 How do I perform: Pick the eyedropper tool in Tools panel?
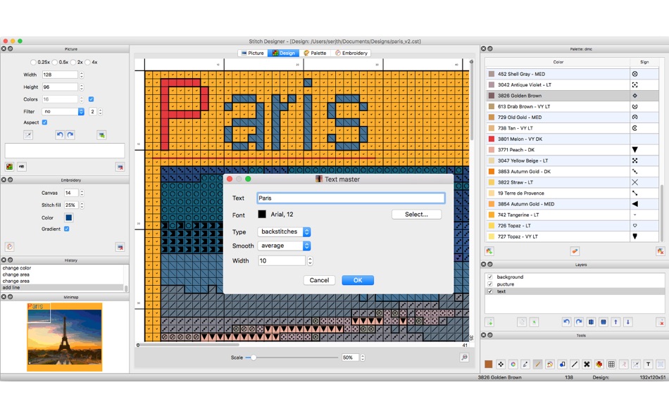tap(525, 365)
